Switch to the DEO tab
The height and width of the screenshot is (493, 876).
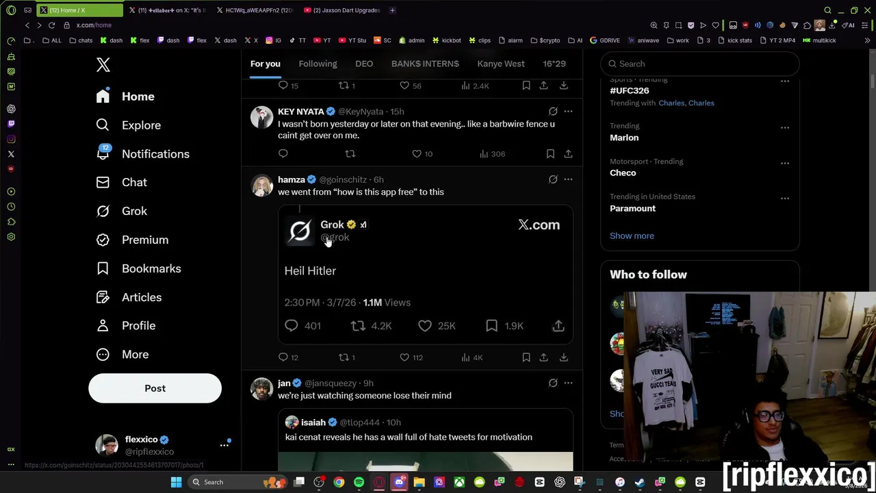364,64
